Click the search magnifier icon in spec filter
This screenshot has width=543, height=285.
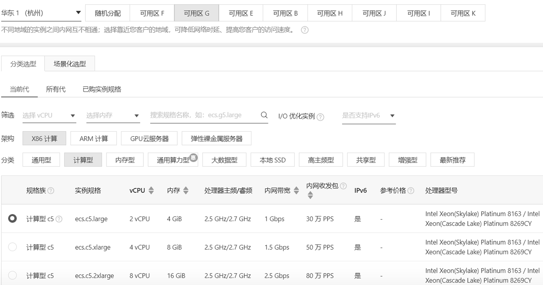[x=264, y=115]
